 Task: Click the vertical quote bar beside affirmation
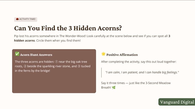(102, 73)
